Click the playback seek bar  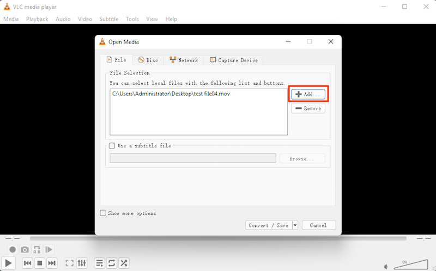tap(218, 238)
